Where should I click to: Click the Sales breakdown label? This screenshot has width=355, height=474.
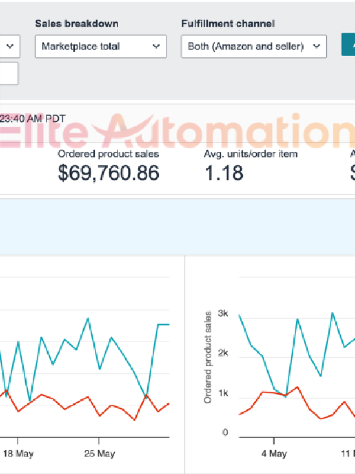pyautogui.click(x=77, y=24)
